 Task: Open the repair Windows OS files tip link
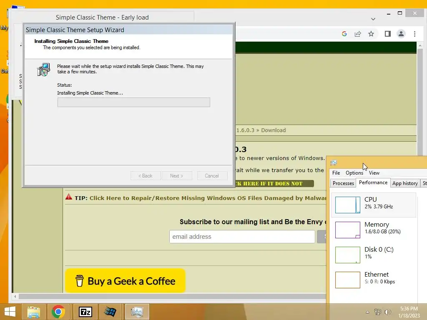point(208,198)
